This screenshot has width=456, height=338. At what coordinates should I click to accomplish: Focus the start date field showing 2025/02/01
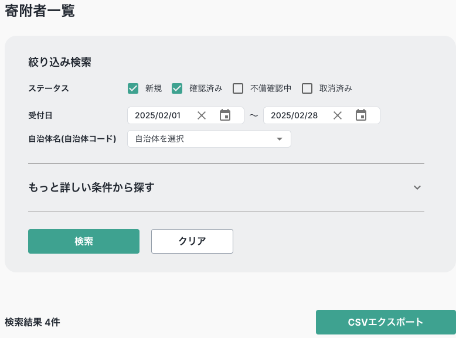click(x=158, y=115)
